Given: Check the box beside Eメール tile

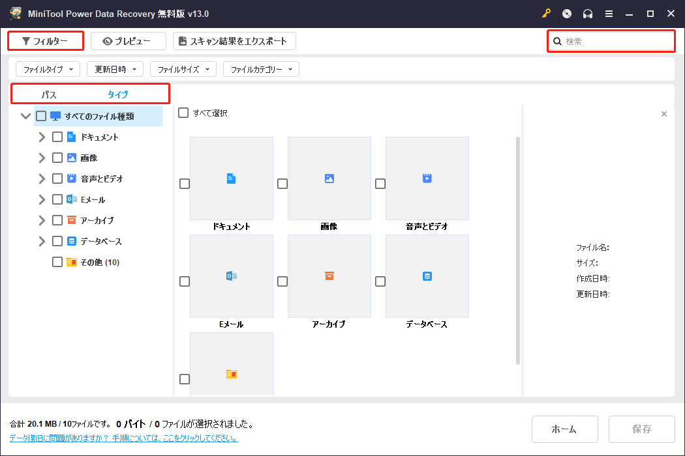Looking at the screenshot, I should pyautogui.click(x=185, y=281).
